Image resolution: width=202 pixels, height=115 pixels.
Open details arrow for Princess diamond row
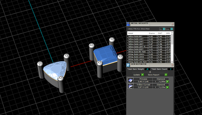168,82
